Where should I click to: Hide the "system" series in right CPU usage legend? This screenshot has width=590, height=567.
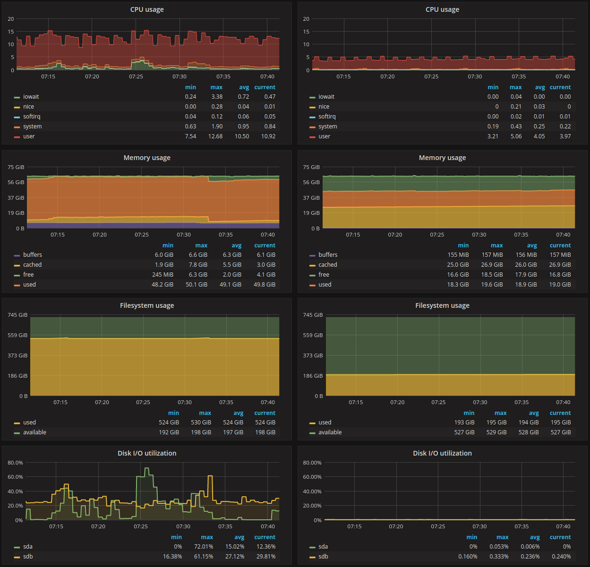327,126
